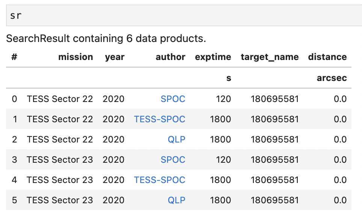Click the # index column header

pos(14,57)
